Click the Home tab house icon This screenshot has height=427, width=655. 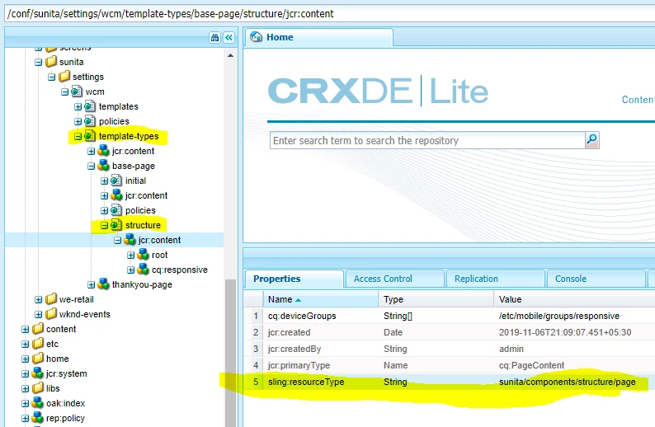[x=256, y=37]
